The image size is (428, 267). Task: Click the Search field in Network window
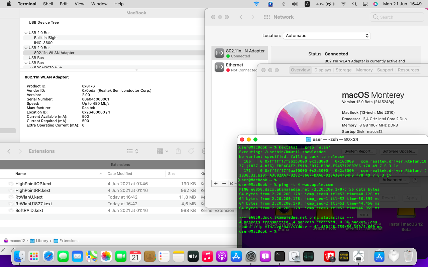[x=397, y=17]
